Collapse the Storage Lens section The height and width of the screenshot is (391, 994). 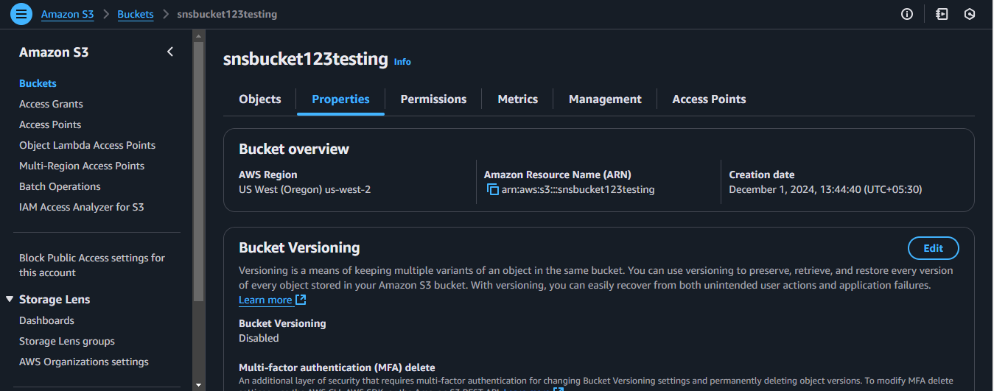pos(10,299)
